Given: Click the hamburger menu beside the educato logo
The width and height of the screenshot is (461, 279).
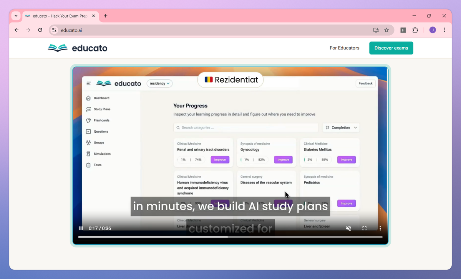Looking at the screenshot, I should click(88, 83).
